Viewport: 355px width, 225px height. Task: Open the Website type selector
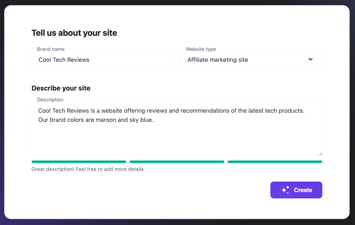251,59
